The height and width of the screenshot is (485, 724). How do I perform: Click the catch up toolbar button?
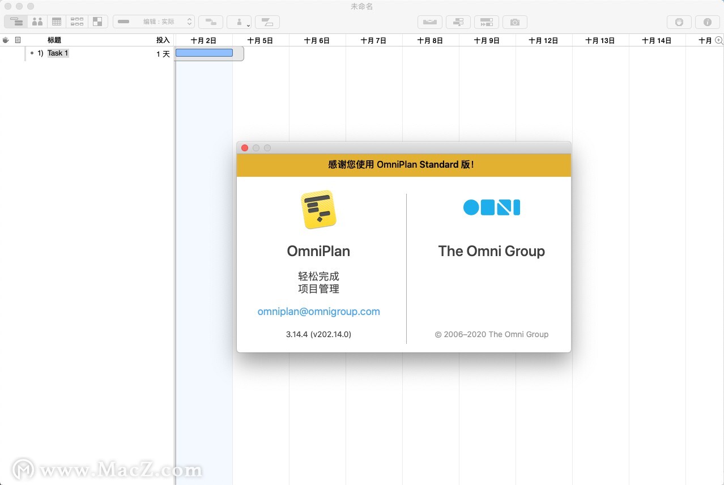tap(487, 22)
